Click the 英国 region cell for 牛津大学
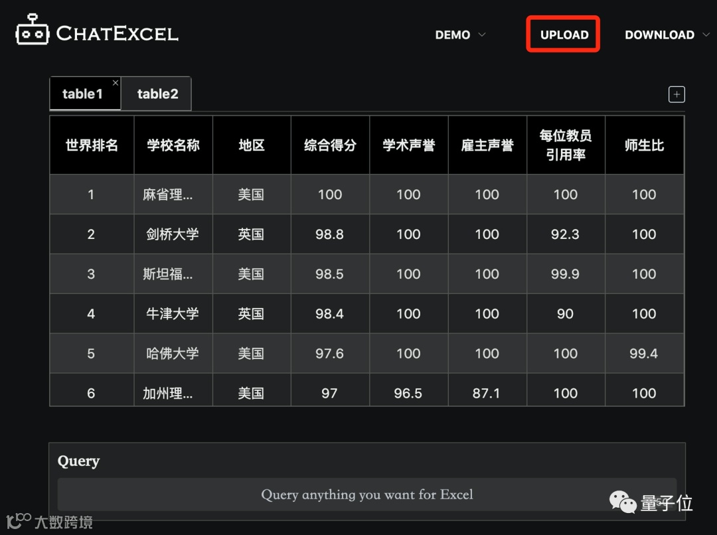717x535 pixels. point(252,314)
